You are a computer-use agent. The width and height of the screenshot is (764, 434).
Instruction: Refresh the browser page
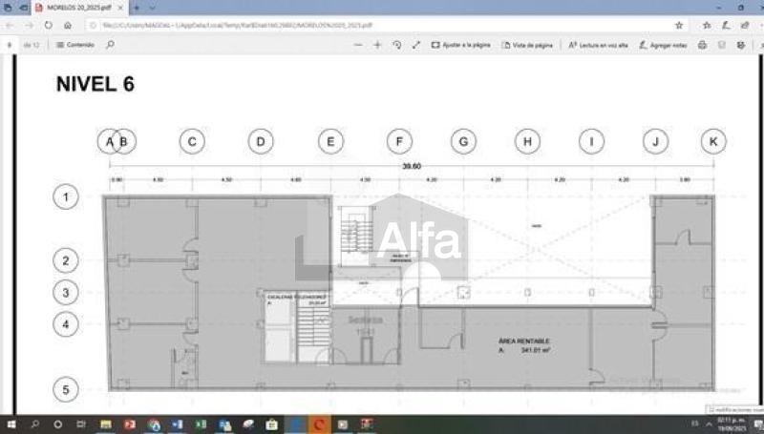(47, 25)
